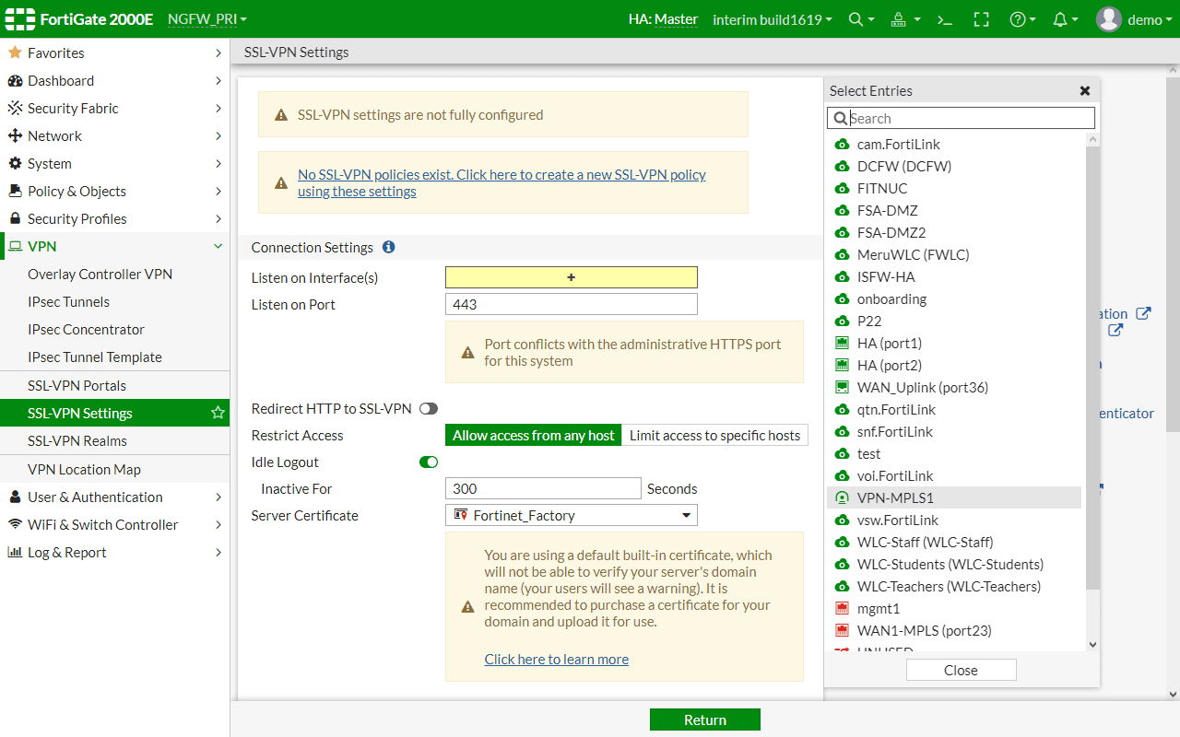The width and height of the screenshot is (1180, 737).
Task: Expand the Network menu chevron
Action: [218, 135]
